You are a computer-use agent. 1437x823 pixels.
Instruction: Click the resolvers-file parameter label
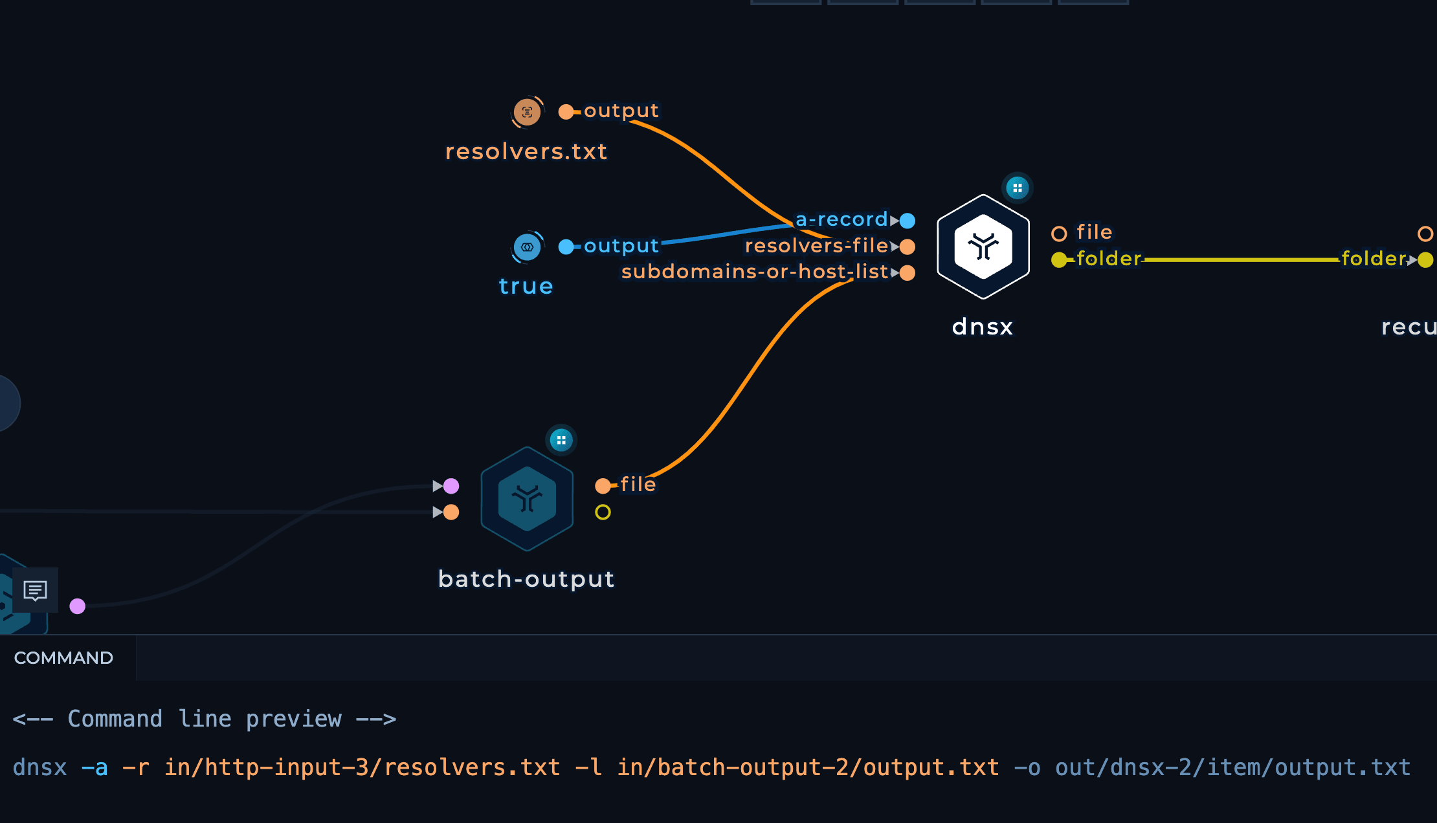[817, 246]
